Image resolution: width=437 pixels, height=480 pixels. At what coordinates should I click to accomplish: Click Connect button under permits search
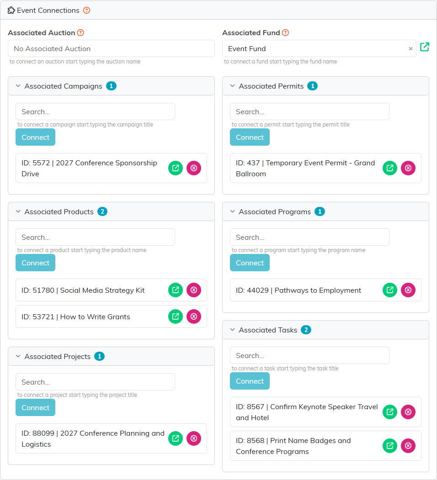[250, 137]
